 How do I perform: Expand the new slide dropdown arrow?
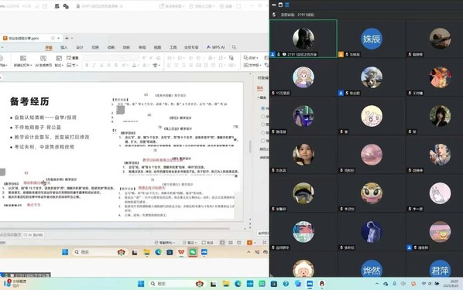pos(31,65)
